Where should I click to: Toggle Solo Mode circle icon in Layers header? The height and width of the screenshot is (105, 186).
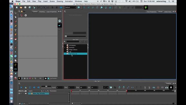(x=21, y=91)
